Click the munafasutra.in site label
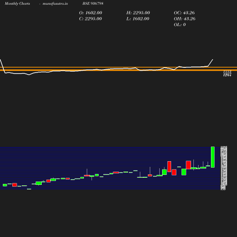 point(55,3)
